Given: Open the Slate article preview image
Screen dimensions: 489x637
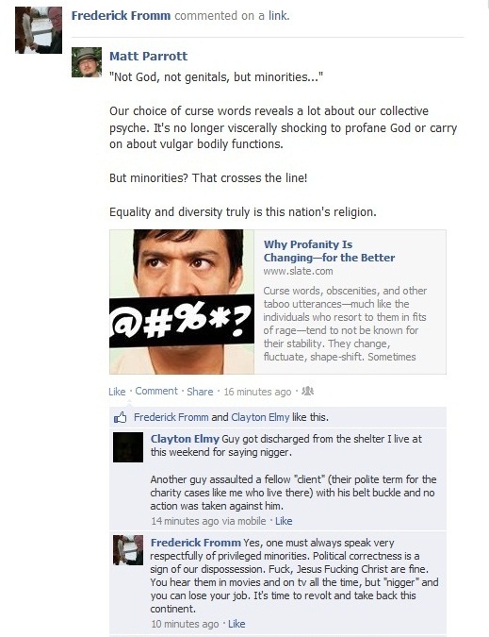Looking at the screenshot, I should [x=182, y=302].
